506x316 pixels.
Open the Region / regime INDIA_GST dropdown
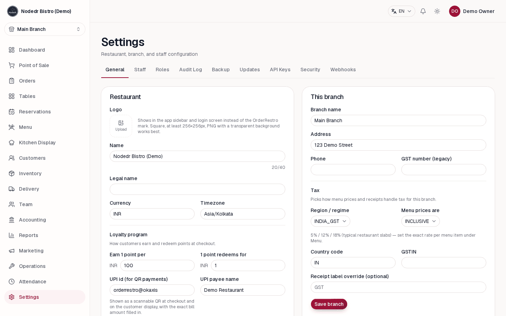coord(330,221)
